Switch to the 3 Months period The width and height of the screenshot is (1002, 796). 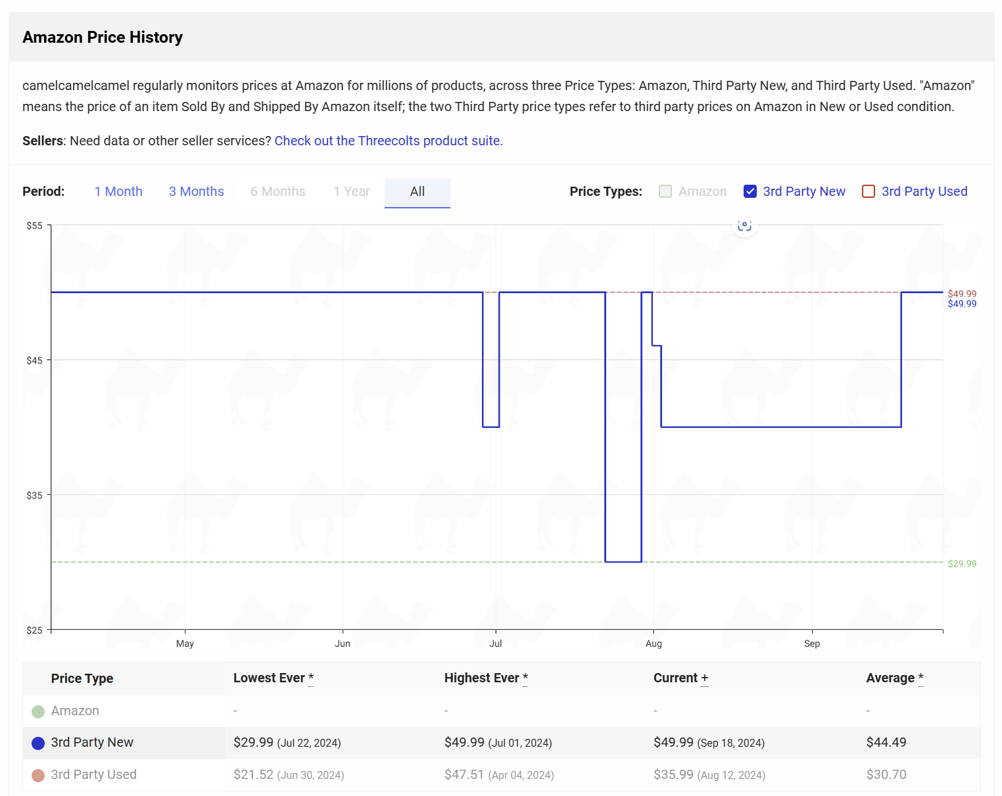(196, 191)
